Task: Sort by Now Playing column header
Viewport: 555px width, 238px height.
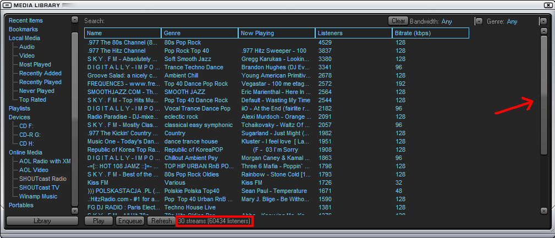Action: (x=277, y=33)
